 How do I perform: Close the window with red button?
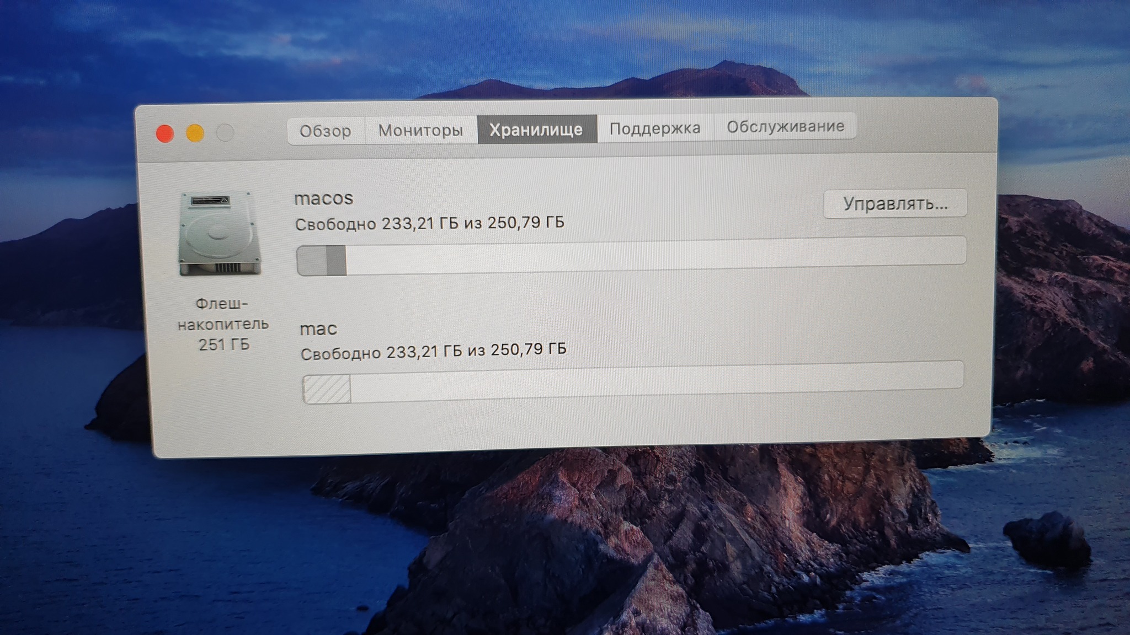coord(165,133)
